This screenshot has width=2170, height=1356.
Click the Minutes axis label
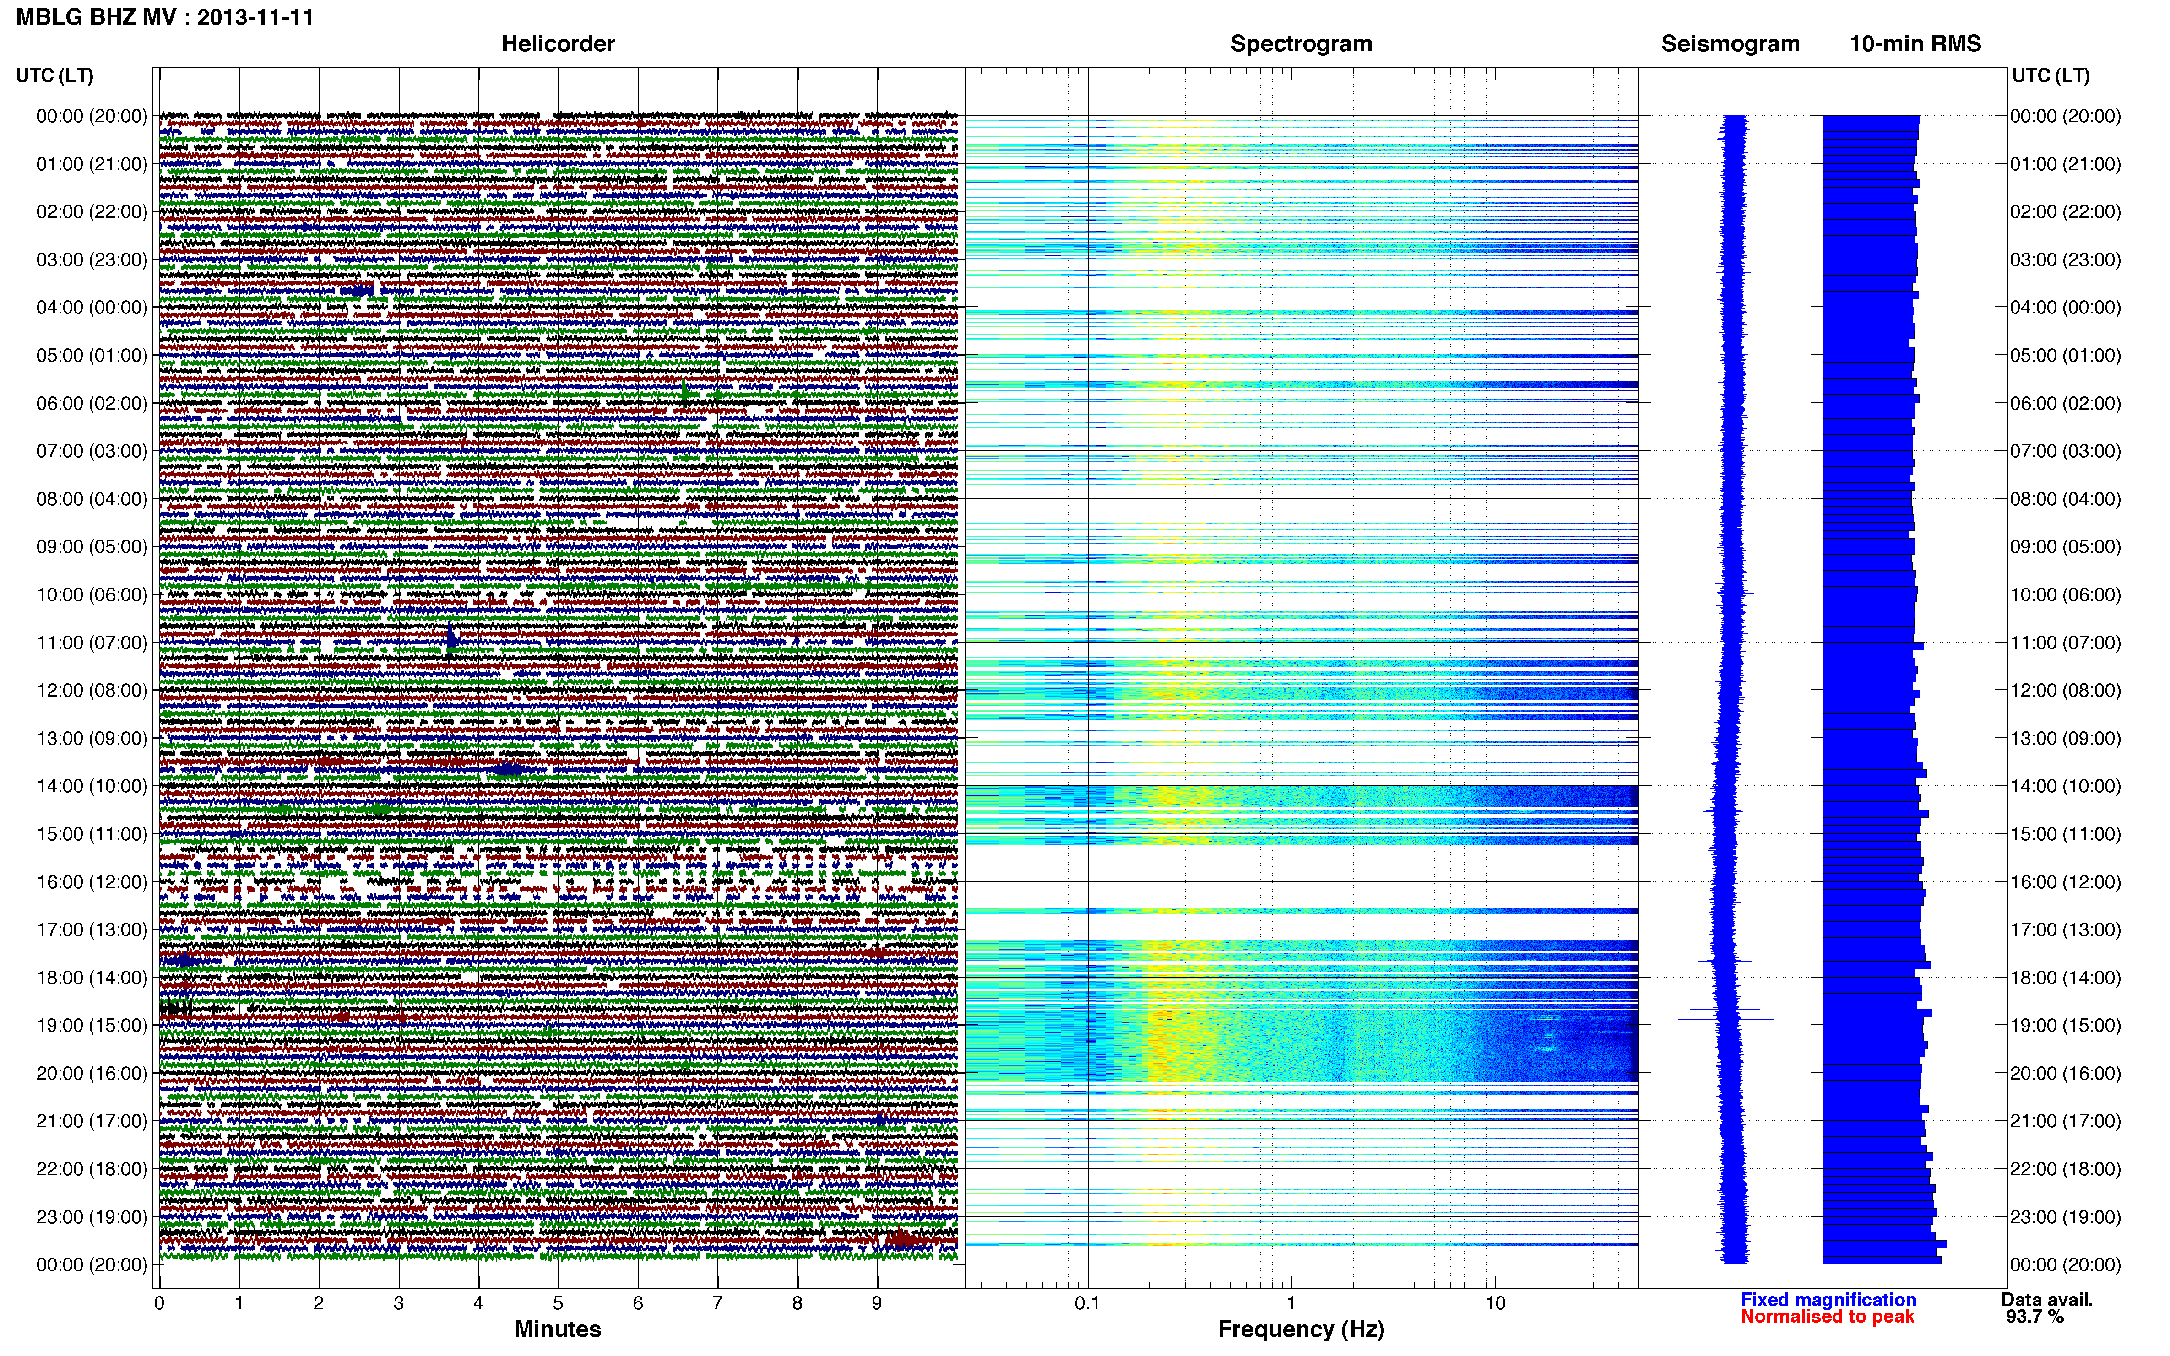click(558, 1329)
